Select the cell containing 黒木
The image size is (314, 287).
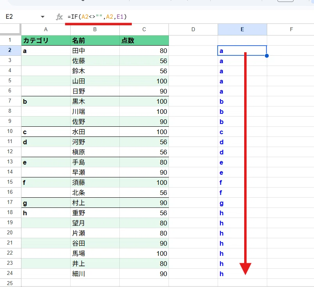[95, 101]
